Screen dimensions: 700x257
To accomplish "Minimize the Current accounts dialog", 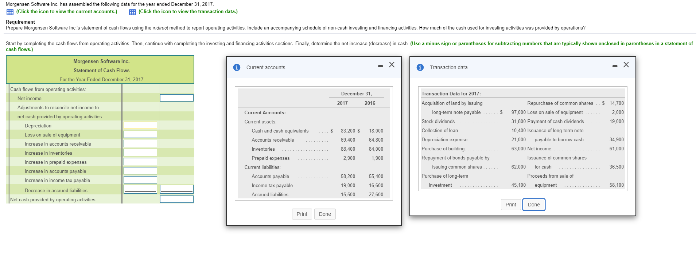I will [381, 66].
